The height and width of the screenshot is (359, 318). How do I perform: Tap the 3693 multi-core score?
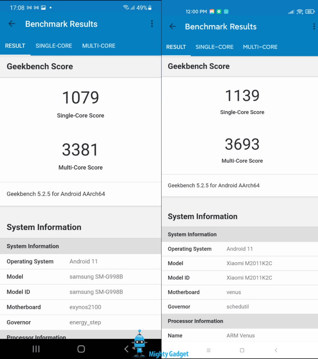coord(242,144)
